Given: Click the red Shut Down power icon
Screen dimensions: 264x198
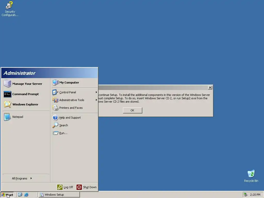Looking at the screenshot, I should point(79,187).
